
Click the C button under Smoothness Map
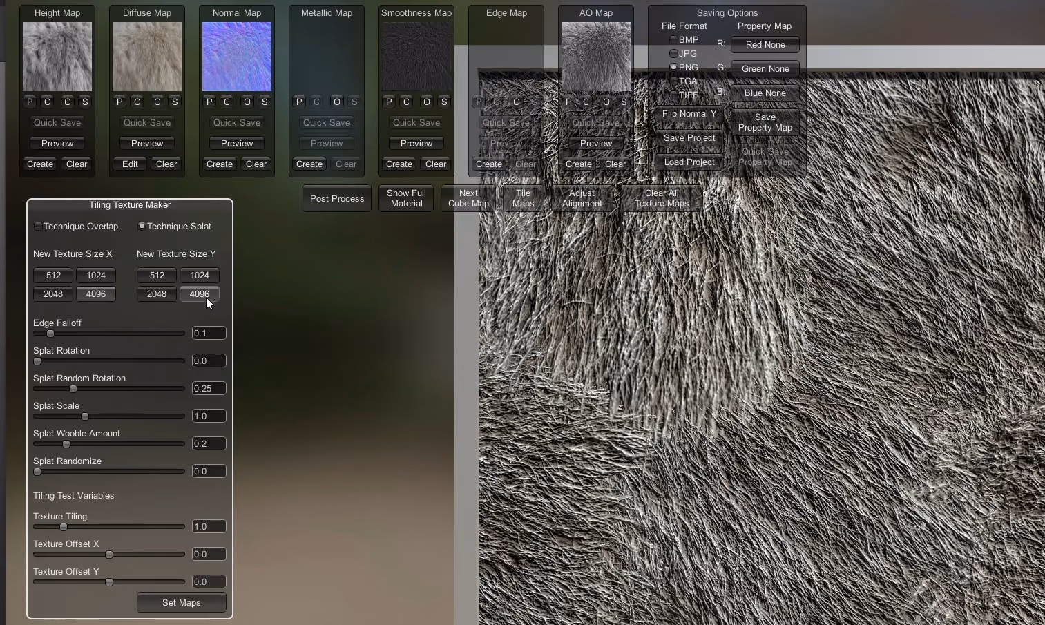pyautogui.click(x=406, y=102)
